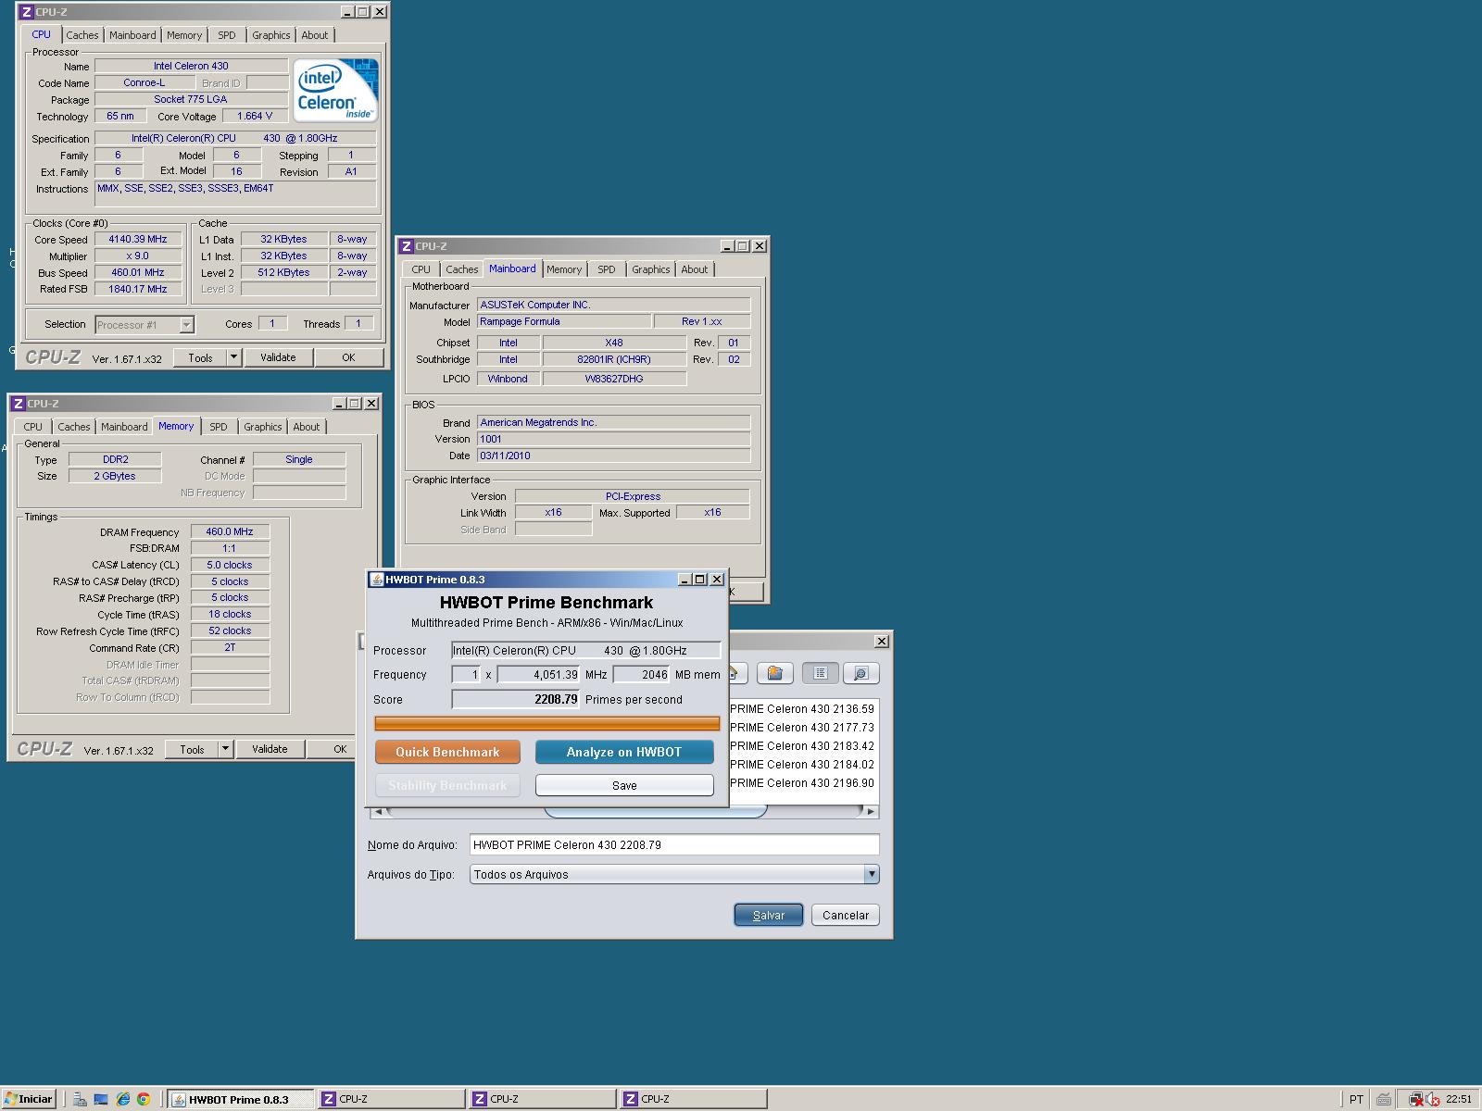The height and width of the screenshot is (1111, 1482).
Task: Click the Z icon in Memory CPU-Z title bar
Action: coord(18,404)
